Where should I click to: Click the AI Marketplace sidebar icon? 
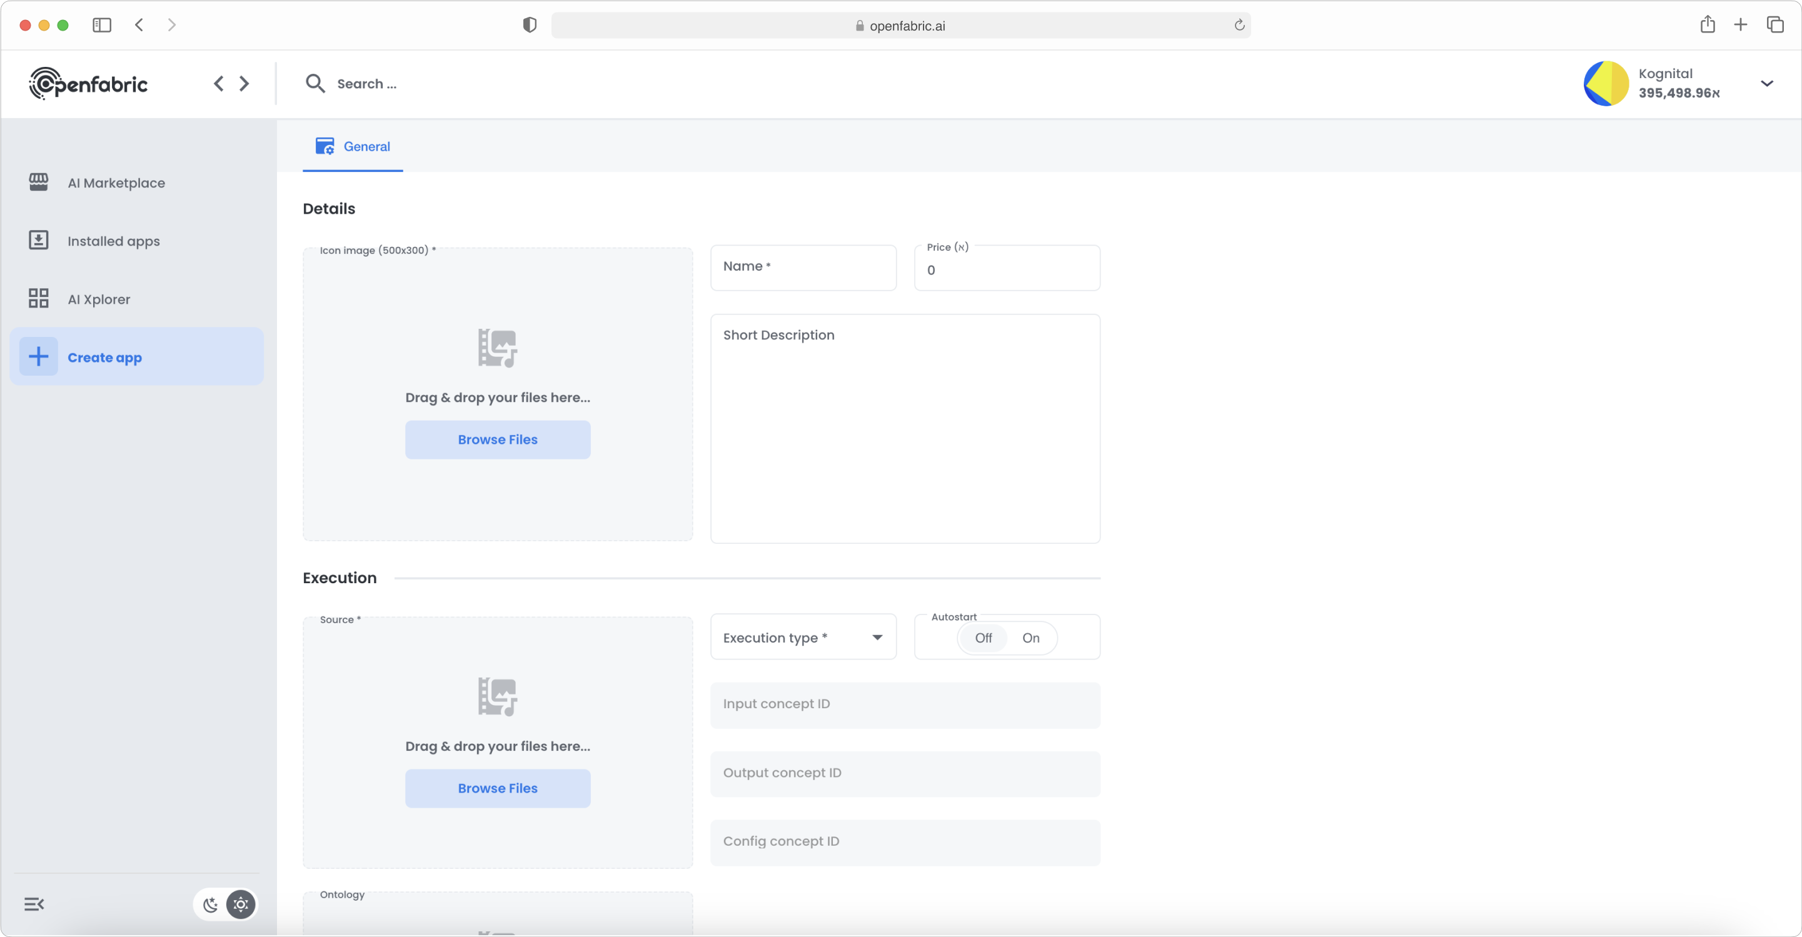[39, 183]
